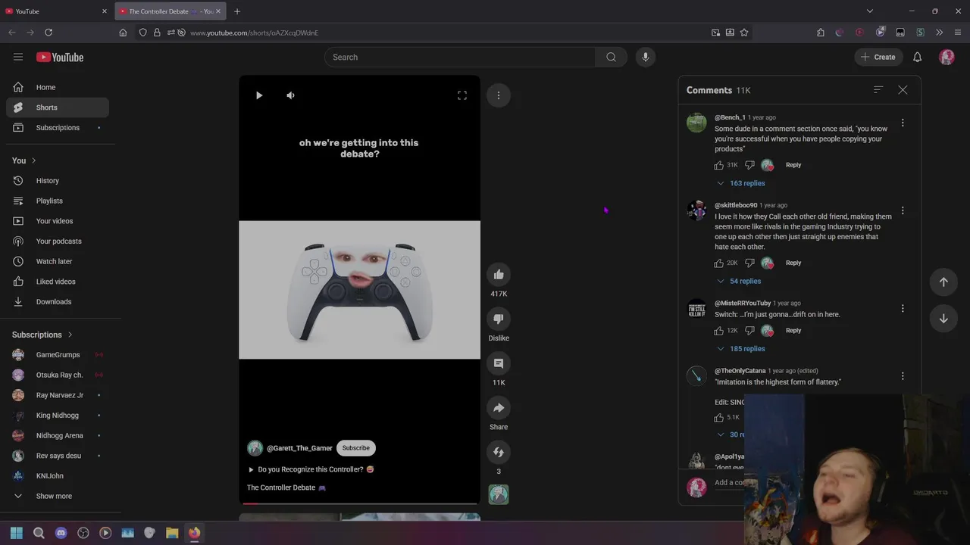970x545 pixels.
Task: Open Downloads in the sidebar
Action: point(58,302)
